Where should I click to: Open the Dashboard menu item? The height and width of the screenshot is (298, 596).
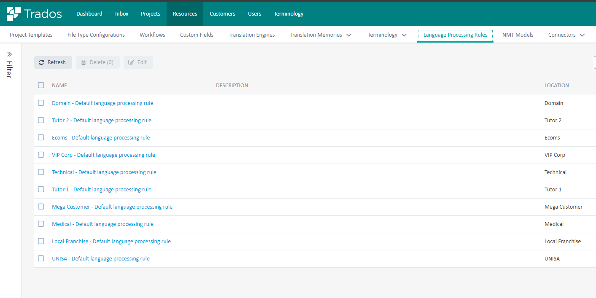(89, 14)
